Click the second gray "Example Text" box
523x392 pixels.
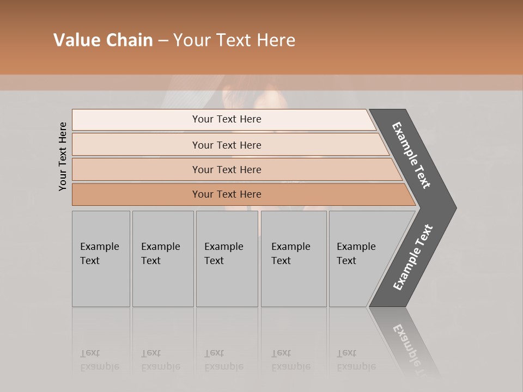[163, 259]
